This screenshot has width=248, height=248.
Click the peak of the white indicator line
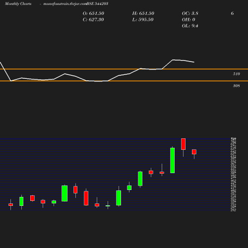pos(173,60)
